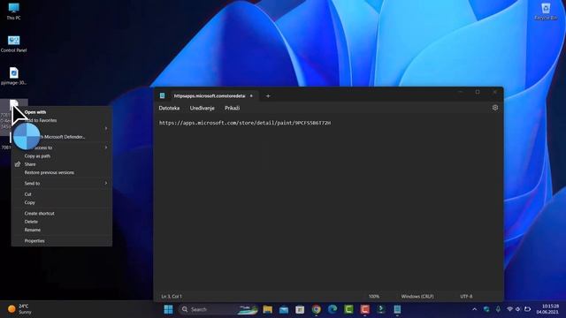
Task: Expand the Give access to submenu
Action: 62,148
